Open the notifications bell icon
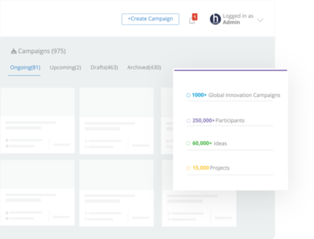The width and height of the screenshot is (314, 239). (192, 21)
